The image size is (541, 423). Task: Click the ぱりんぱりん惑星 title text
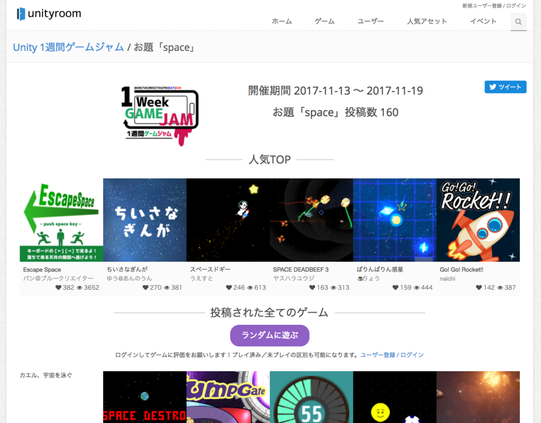(x=380, y=269)
